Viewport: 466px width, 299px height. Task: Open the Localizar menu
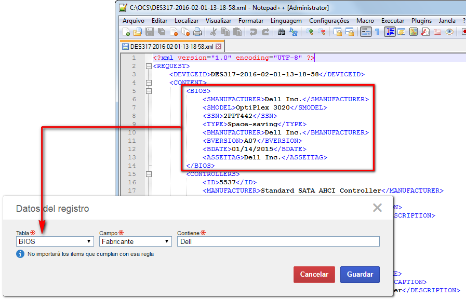click(187, 21)
